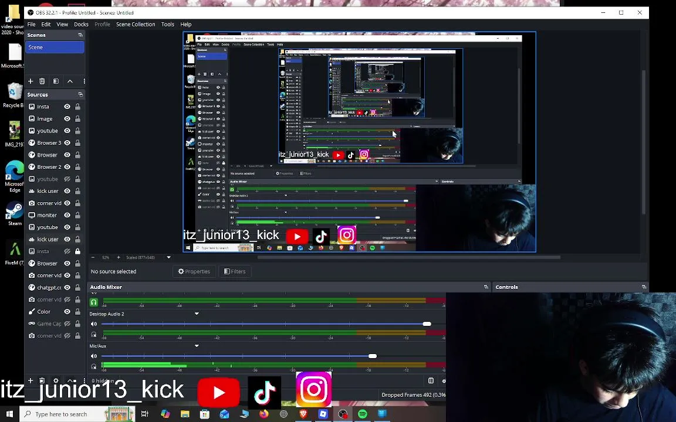Click the green headphones monitoring icon
The image size is (676, 422).
93,302
